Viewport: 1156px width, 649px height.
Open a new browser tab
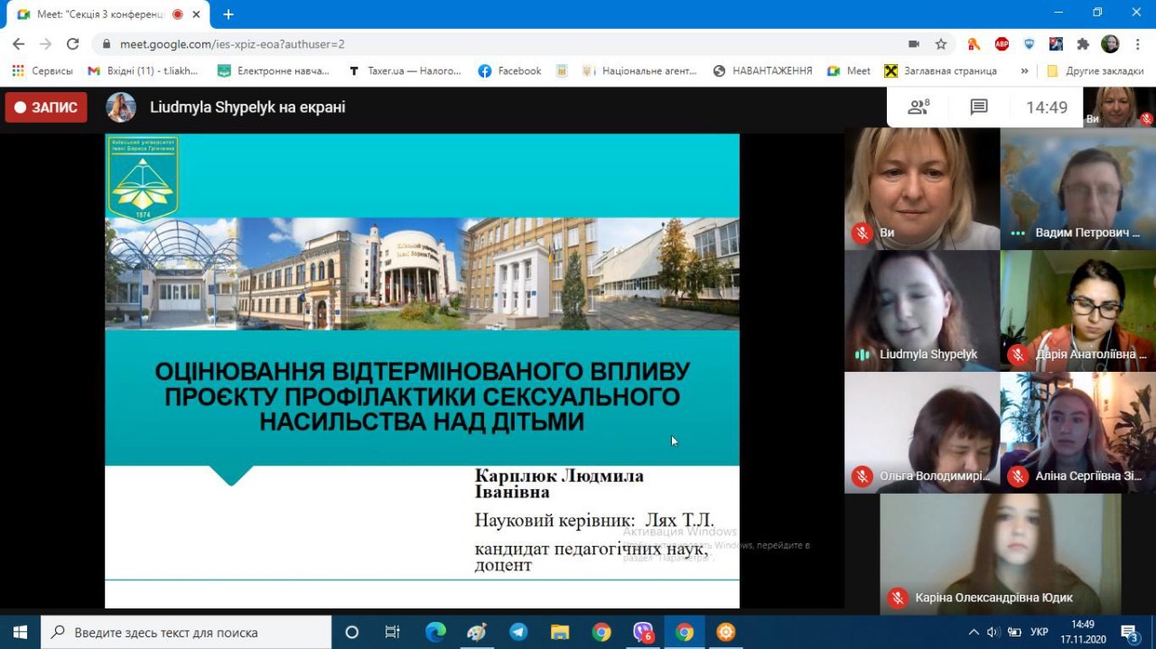(x=228, y=14)
